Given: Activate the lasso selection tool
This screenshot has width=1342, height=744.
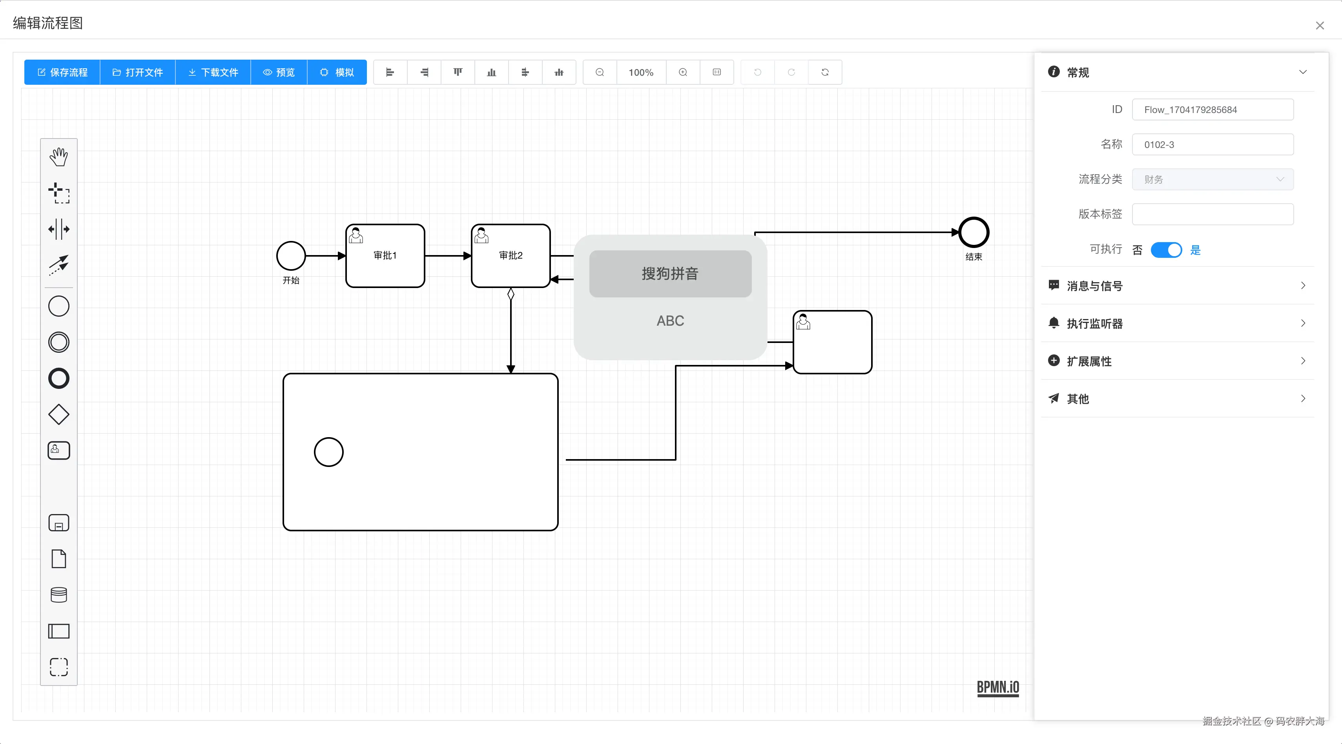Looking at the screenshot, I should click(58, 193).
